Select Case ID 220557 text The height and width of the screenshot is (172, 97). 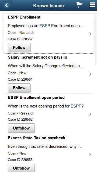(20, 39)
